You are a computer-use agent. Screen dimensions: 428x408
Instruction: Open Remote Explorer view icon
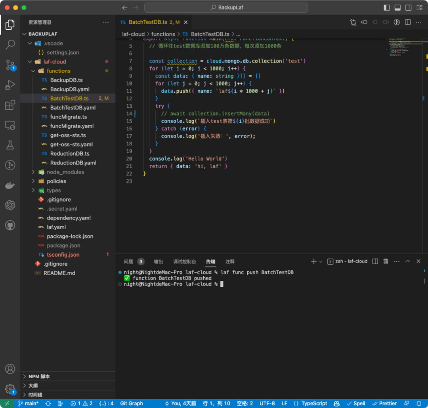coord(10,125)
